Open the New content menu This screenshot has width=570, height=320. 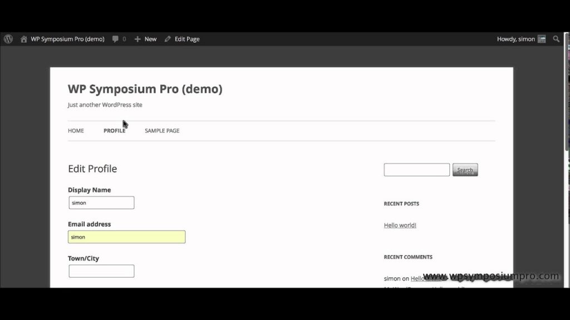tap(150, 39)
